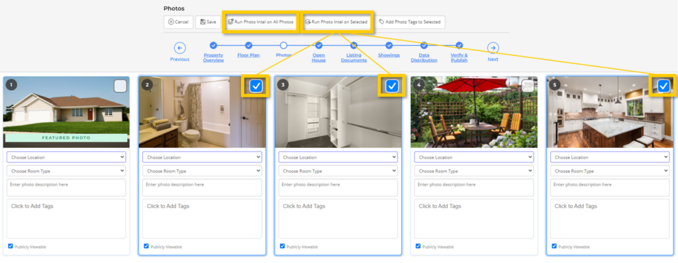Click the Verify & Publish step circle
Viewport: 678px width, 263px height.
460,45
